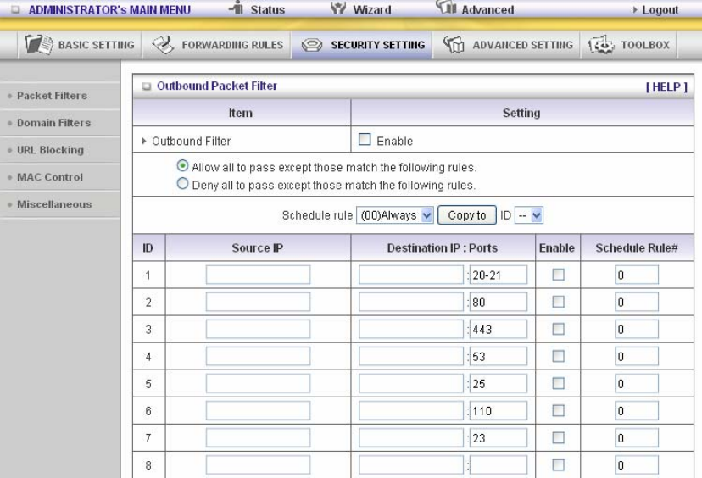
Task: Click the icon beside Outbound Packet Filter title
Action: pos(147,86)
